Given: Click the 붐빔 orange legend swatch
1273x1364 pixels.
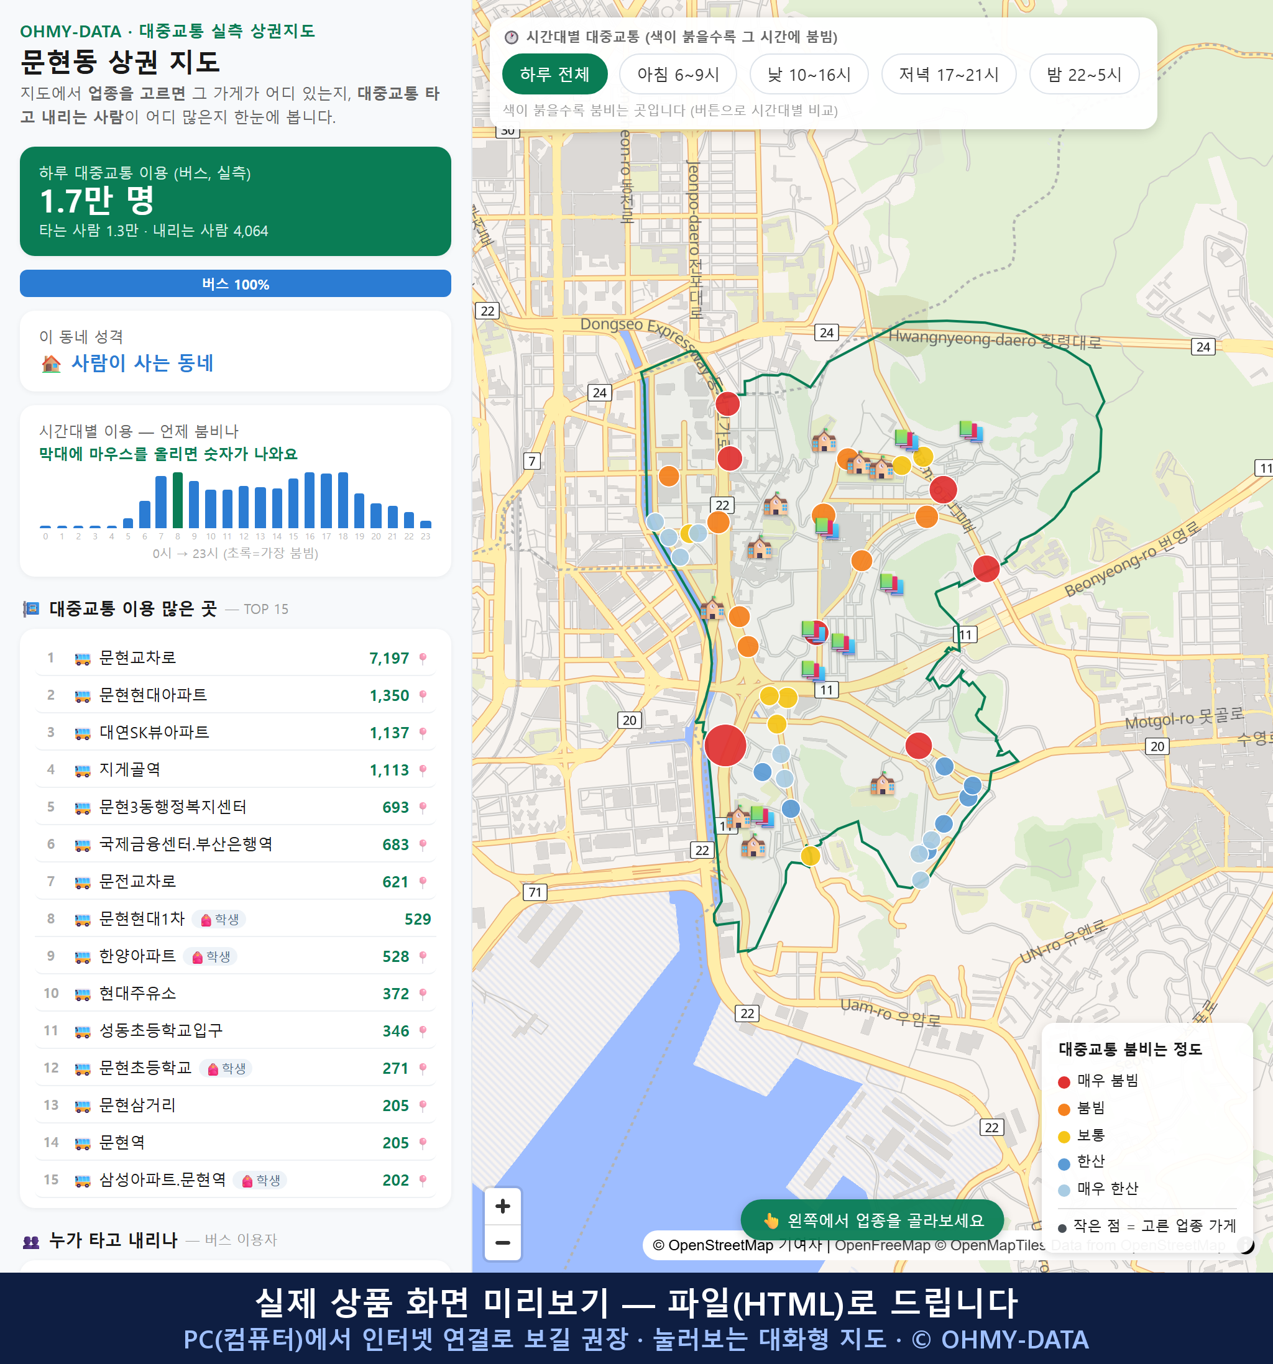Looking at the screenshot, I should (x=1064, y=1109).
